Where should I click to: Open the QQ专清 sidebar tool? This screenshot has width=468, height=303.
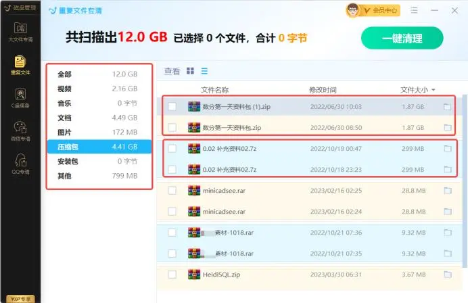[20, 163]
